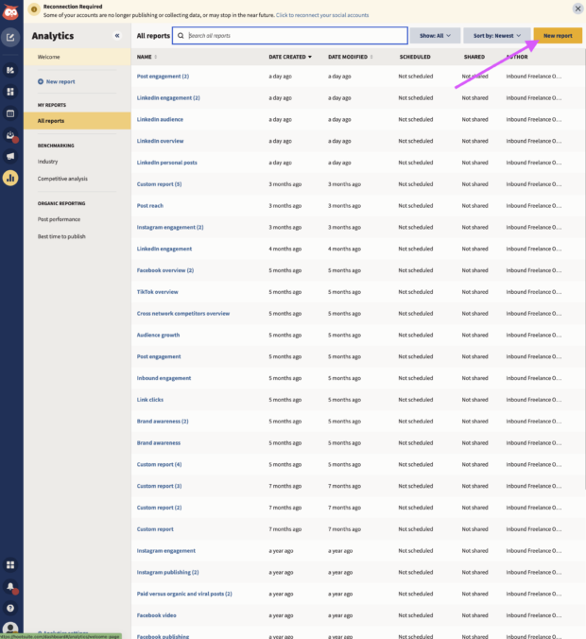Screen dimensions: 586x639
Task: Go to Post performance in sidebar
Action: tap(59, 218)
